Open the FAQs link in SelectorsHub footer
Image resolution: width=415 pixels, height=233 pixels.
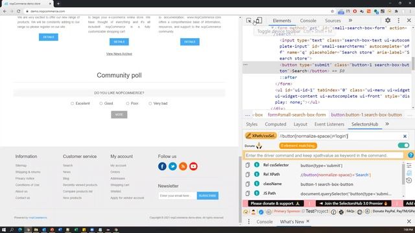[x=350, y=212]
